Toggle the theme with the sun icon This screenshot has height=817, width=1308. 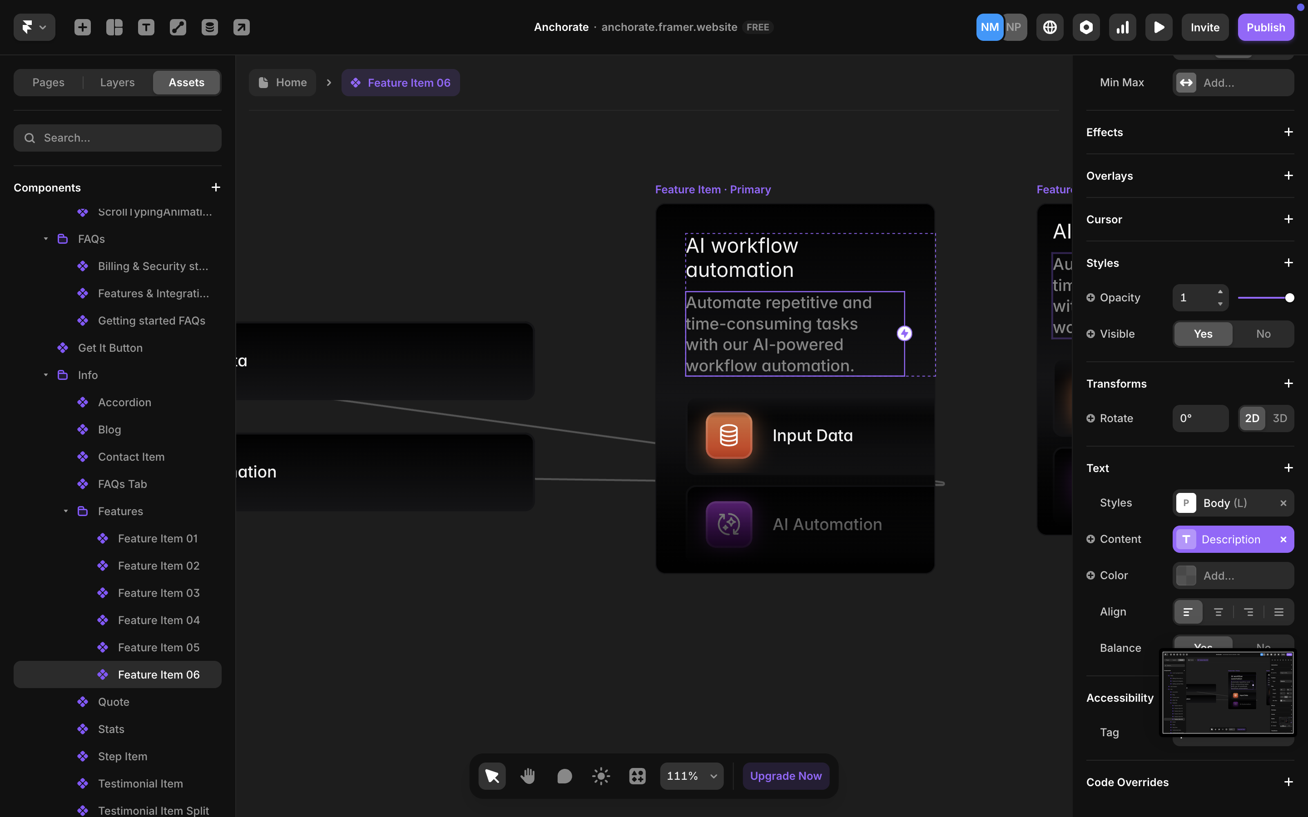coord(600,775)
